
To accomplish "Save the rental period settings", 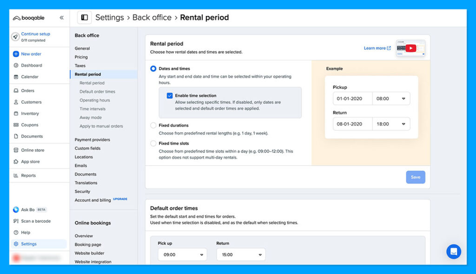I will [x=416, y=177].
